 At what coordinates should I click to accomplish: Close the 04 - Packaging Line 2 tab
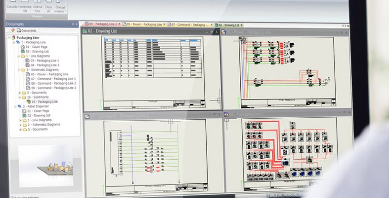point(119,24)
